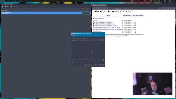The width and height of the screenshot is (176, 99).
Task: Click the info icon beside the OS search
Action: [103, 60]
